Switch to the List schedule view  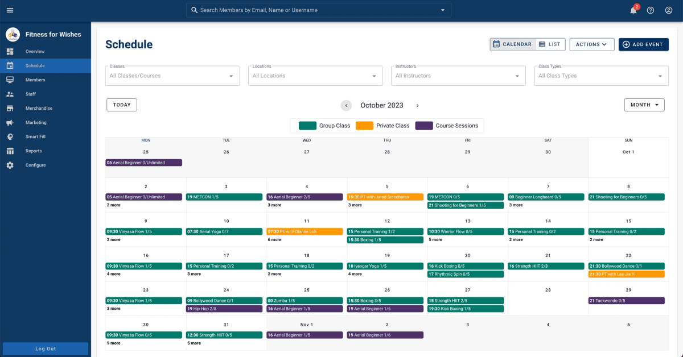[549, 44]
